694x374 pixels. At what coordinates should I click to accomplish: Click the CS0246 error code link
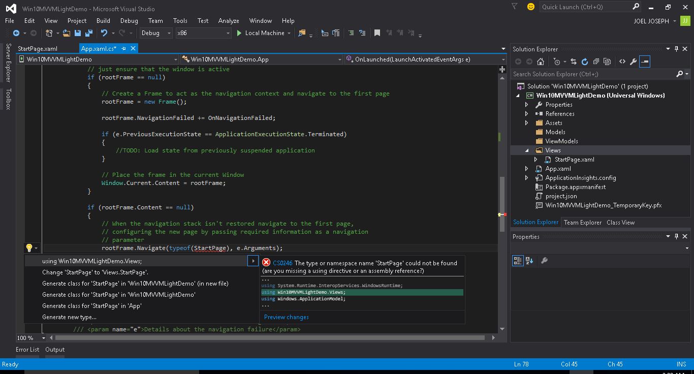coord(282,263)
